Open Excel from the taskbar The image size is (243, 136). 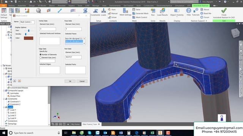(x=152, y=133)
